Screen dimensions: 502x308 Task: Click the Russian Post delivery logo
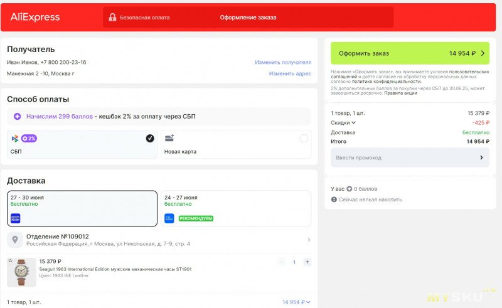15,218
